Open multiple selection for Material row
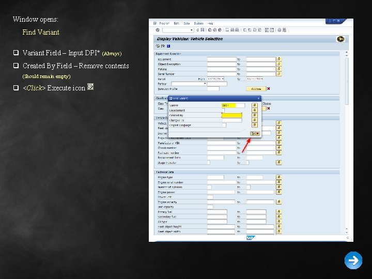The width and height of the screenshot is (372, 279). tap(279, 69)
